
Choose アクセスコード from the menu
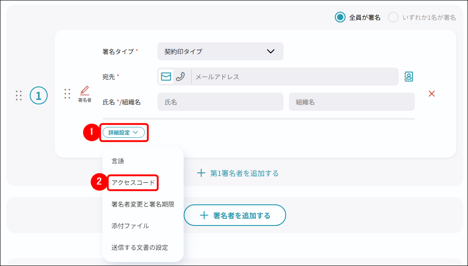(133, 183)
